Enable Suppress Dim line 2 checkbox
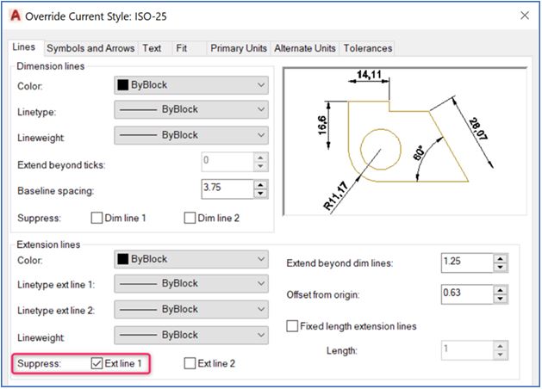 click(190, 218)
